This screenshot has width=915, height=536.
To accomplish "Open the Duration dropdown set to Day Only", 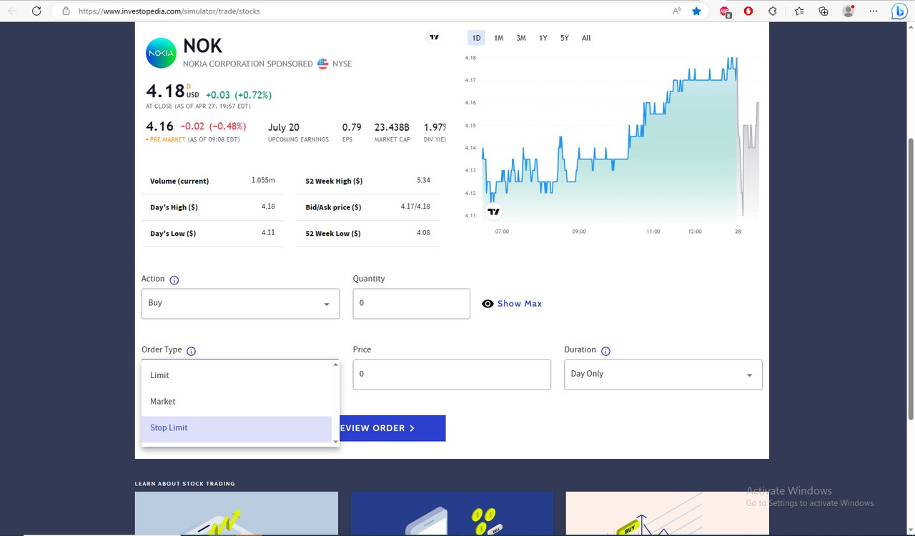I will coord(663,374).
